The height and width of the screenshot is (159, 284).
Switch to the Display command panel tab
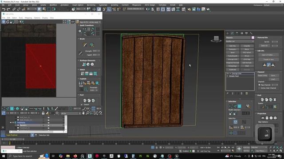(x=246, y=34)
